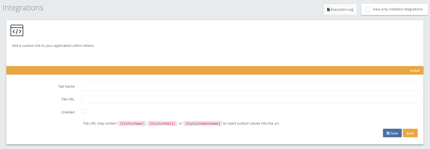Click the Tab URL field label
430x149 pixels.
(68, 99)
